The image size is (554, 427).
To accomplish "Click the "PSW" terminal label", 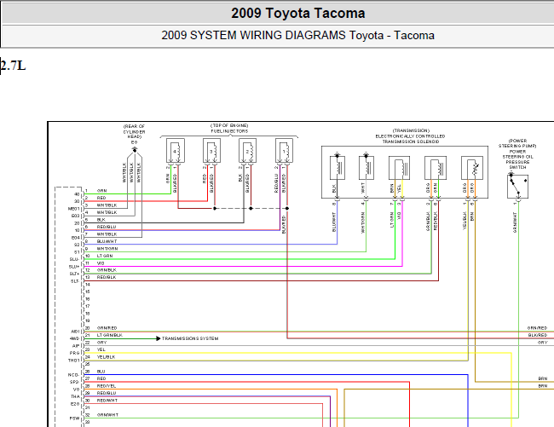I will point(75,418).
